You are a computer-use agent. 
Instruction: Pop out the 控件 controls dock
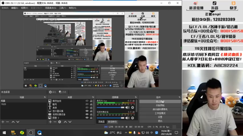pos(180,97)
